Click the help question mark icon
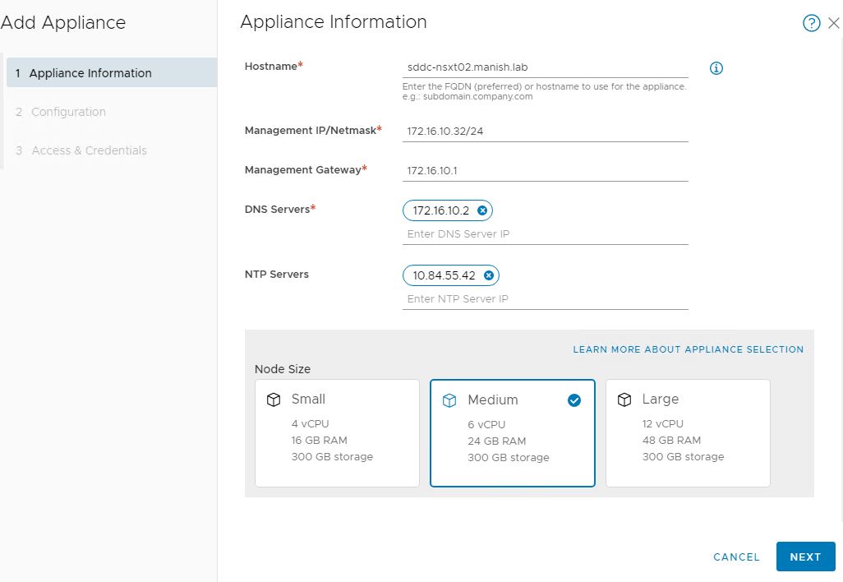The image size is (843, 582). 811,24
